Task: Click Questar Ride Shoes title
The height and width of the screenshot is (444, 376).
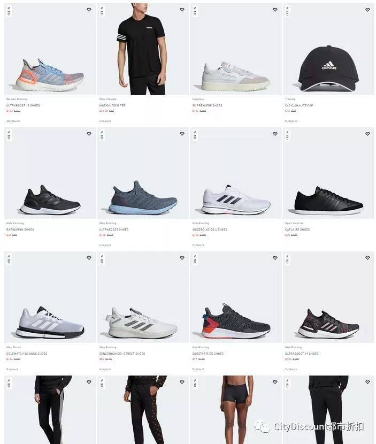Action: click(x=208, y=354)
